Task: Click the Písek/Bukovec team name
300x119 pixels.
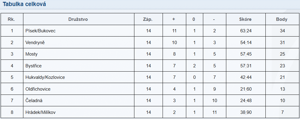Action: (40, 31)
